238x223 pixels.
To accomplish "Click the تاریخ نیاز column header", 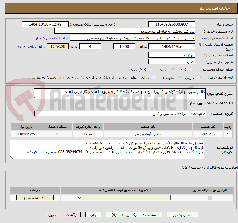I will (26, 127).
